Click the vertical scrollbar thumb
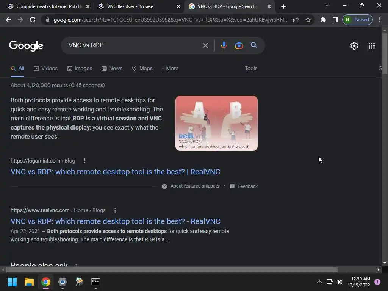The image size is (388, 291). point(385,53)
